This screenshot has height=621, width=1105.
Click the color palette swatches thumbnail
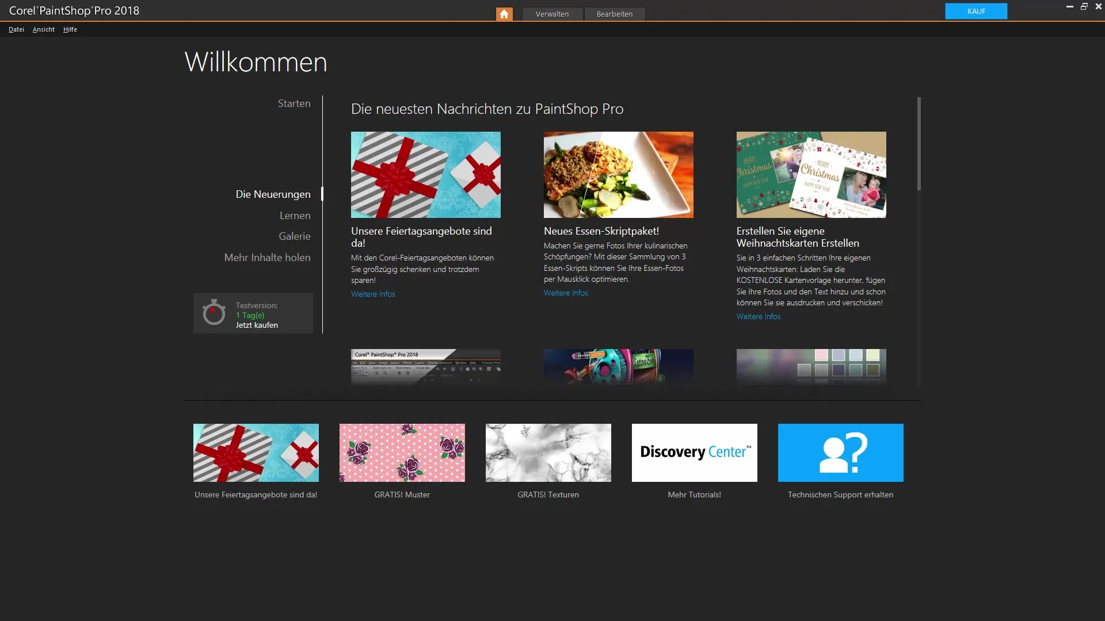pos(811,366)
